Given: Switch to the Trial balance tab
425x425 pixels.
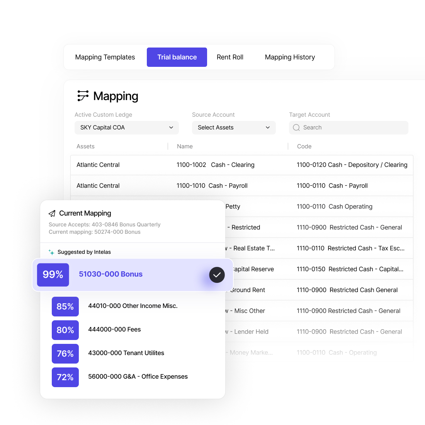Looking at the screenshot, I should [x=177, y=57].
